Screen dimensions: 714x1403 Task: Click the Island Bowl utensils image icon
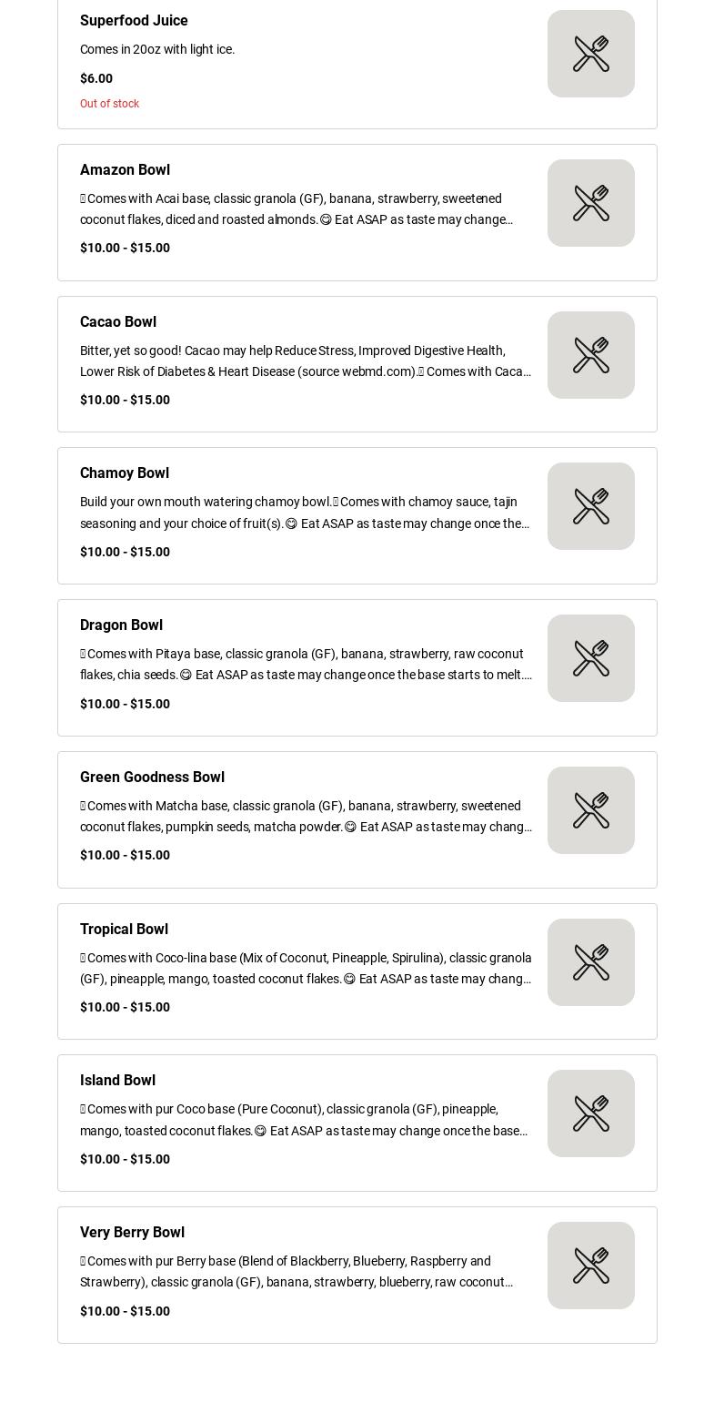point(590,1113)
